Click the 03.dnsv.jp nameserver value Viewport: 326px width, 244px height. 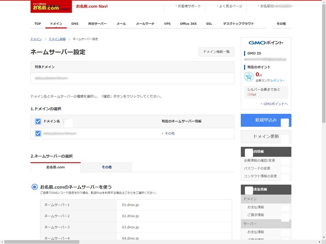(130, 227)
